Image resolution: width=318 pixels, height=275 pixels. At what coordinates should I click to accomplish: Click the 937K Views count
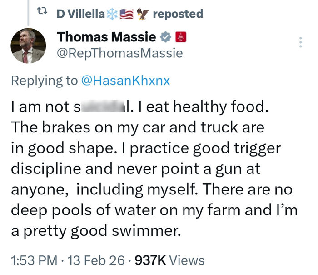click(169, 260)
